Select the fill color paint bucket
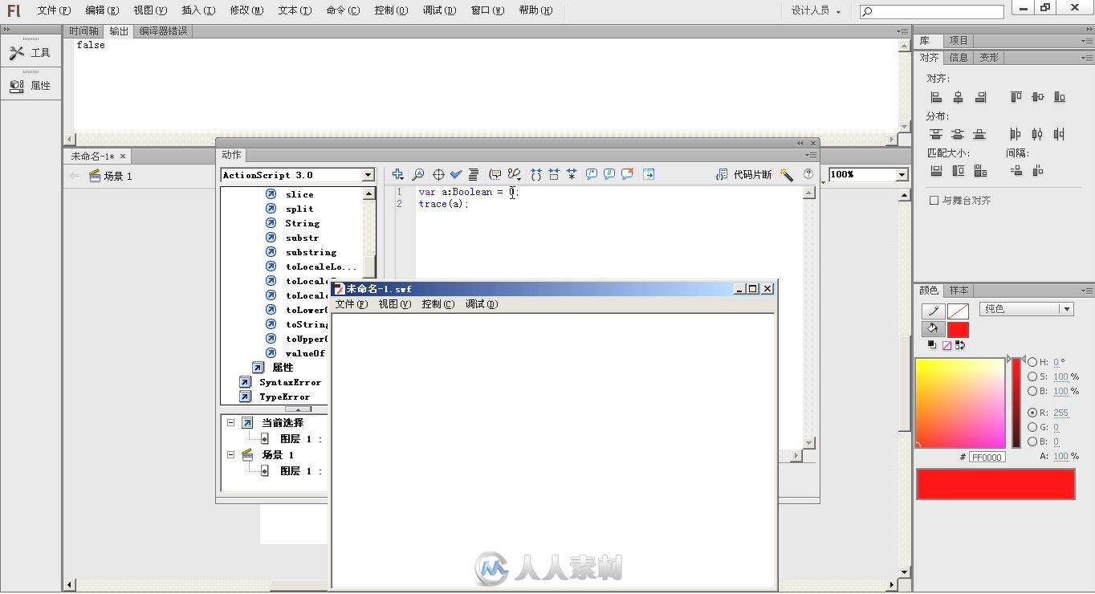The width and height of the screenshot is (1095, 594). (933, 329)
